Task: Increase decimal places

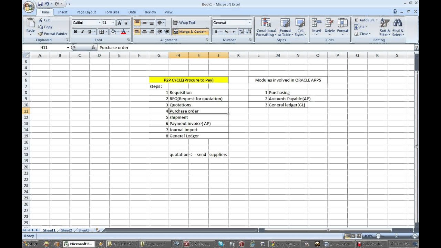Action: point(241,32)
